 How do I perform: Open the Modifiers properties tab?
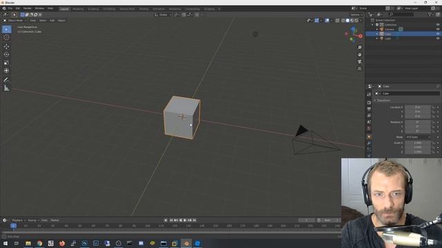coord(369,143)
